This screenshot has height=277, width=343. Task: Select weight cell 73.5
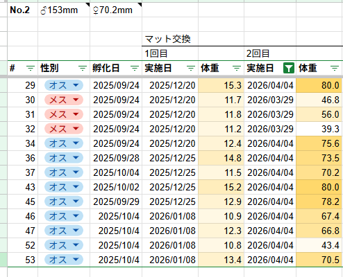pyautogui.click(x=319, y=158)
